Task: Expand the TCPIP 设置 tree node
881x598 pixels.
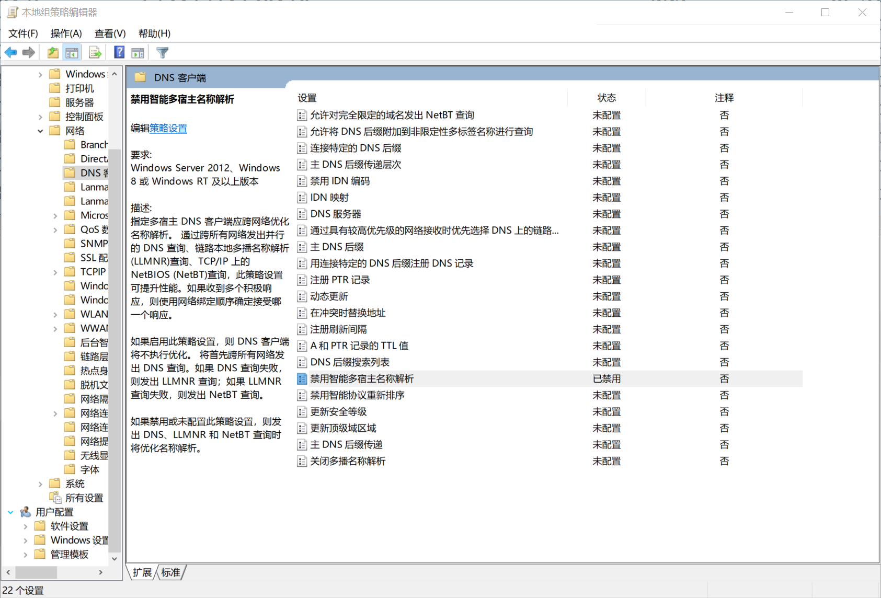Action: (56, 271)
